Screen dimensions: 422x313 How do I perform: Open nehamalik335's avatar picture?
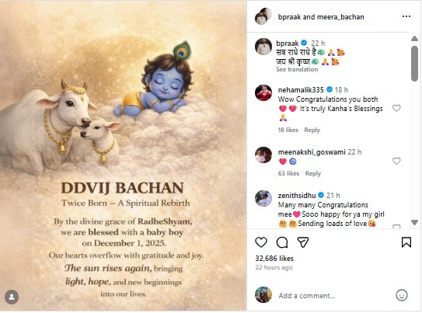[x=263, y=92]
